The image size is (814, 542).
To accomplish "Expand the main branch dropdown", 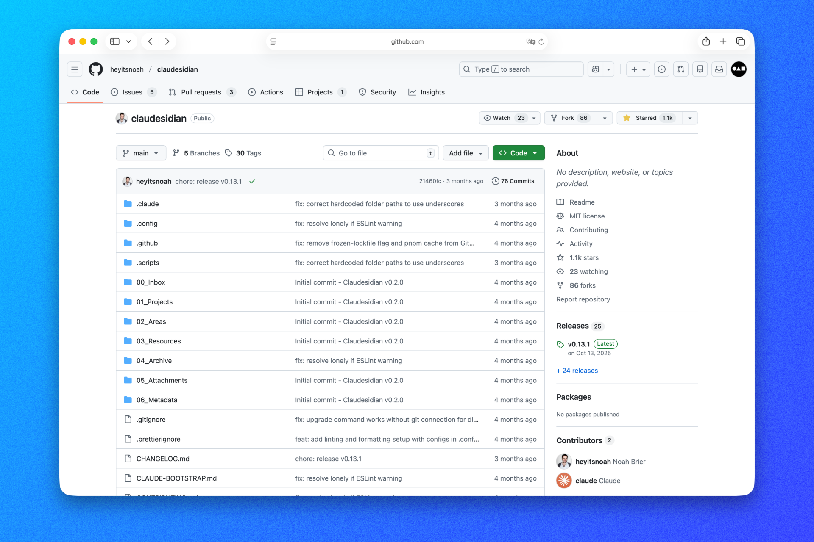I will [x=141, y=153].
